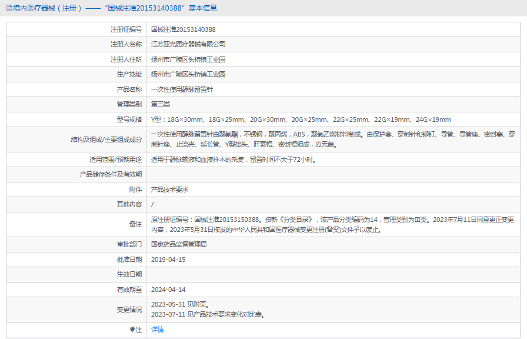
Task: Open the 详情 link
Action: point(157,330)
